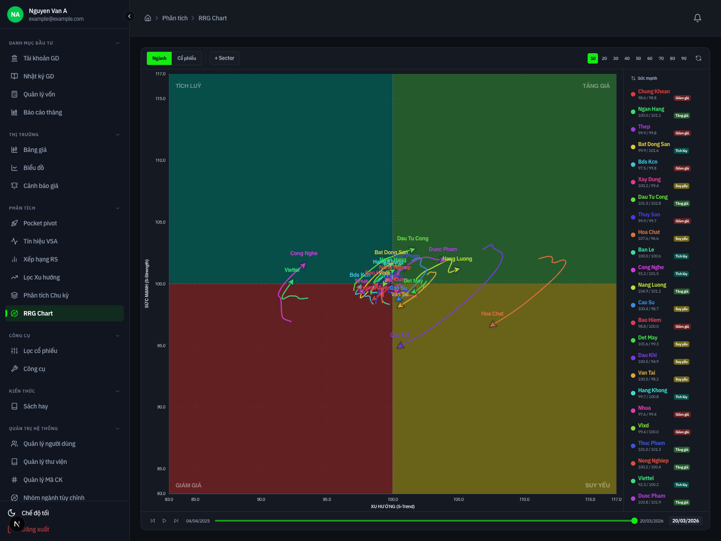Screen dimensions: 721x541
Task: Click Phân tích breadcrumb link
Action: point(175,18)
